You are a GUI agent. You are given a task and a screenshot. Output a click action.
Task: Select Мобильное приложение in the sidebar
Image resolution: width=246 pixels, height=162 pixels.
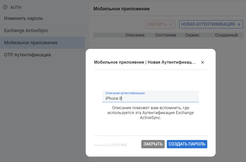pyautogui.click(x=28, y=43)
